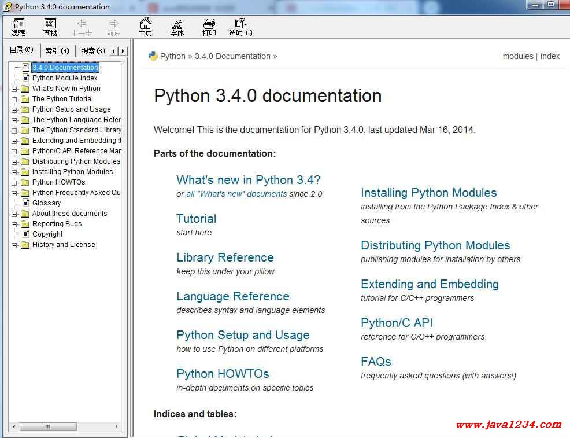Click the horizontal scrollbar left arrow

coord(14,426)
